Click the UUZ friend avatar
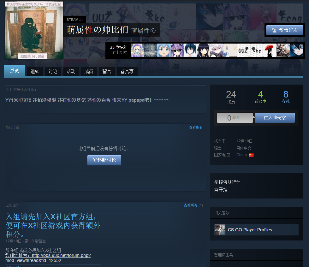This screenshot has height=267, width=309. click(x=243, y=50)
